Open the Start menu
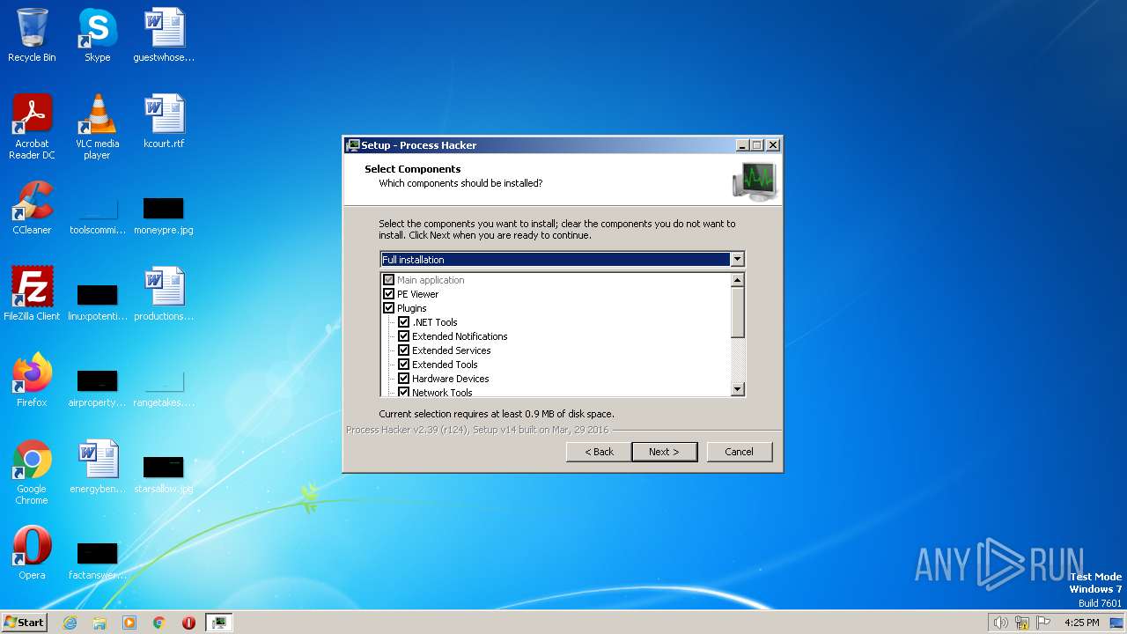Viewport: 1127px width, 634px height. point(24,623)
